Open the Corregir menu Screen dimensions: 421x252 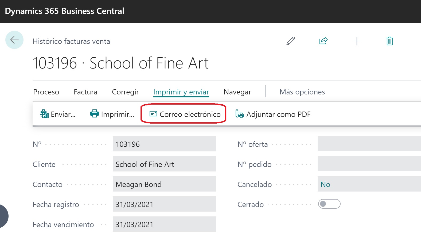click(125, 92)
